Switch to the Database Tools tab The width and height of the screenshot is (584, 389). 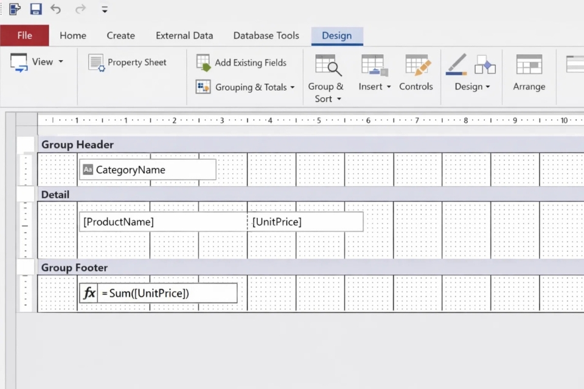click(266, 35)
